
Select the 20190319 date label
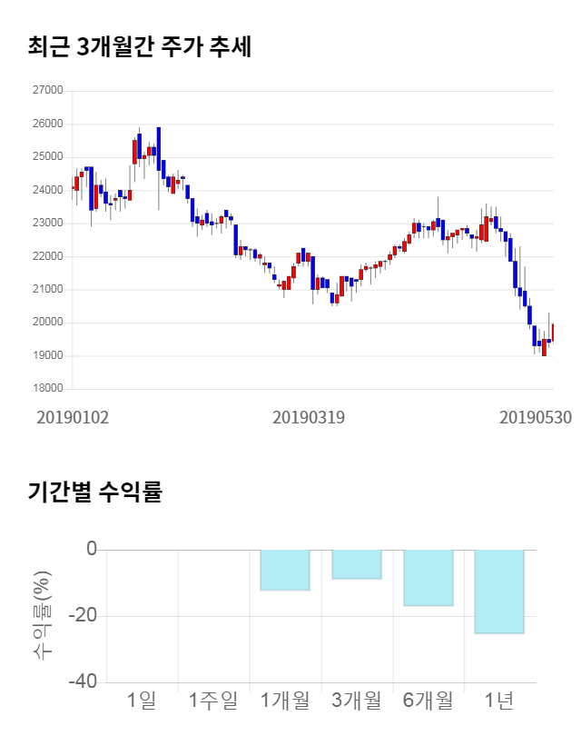[x=309, y=418]
